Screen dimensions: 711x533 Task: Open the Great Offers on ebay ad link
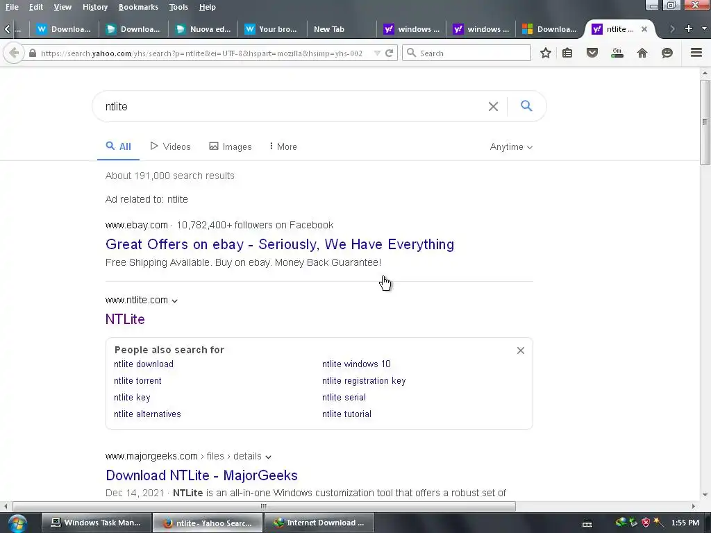tap(279, 244)
